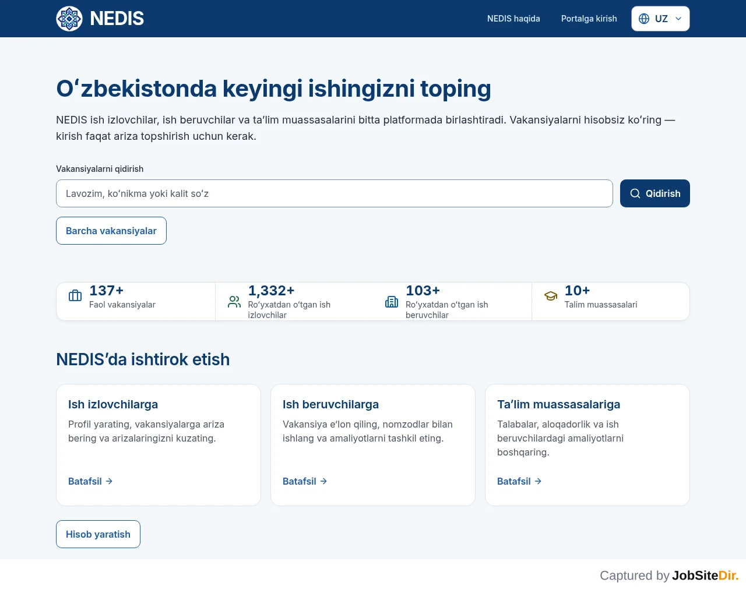Click the Ish izlovchilarga card heading
This screenshot has height=593, width=746.
click(113, 404)
